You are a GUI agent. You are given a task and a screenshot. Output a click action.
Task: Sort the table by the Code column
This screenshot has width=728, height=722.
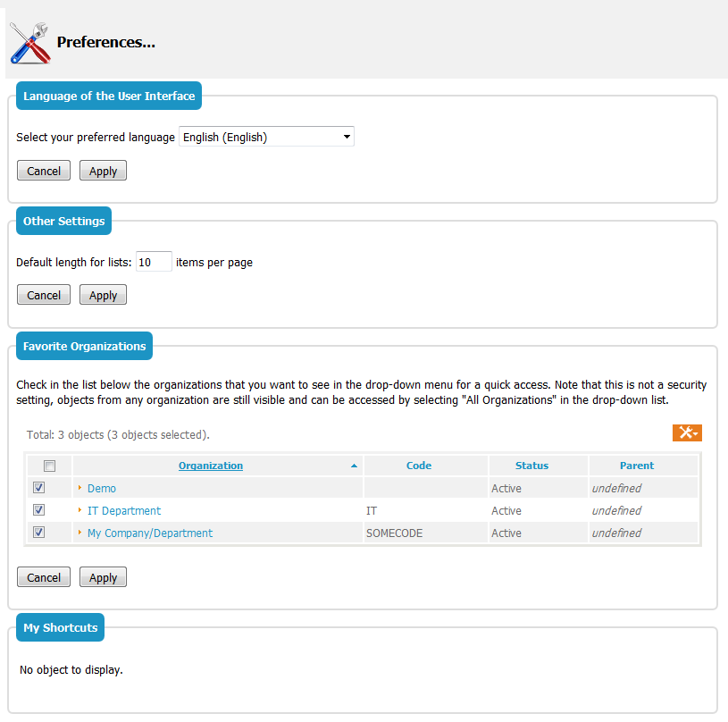click(418, 466)
